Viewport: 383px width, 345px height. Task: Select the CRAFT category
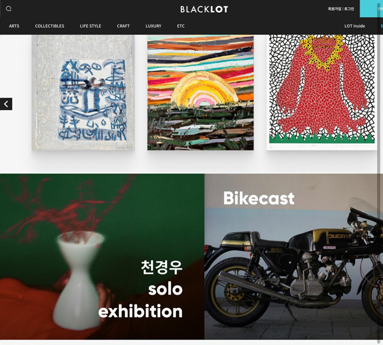tap(123, 26)
